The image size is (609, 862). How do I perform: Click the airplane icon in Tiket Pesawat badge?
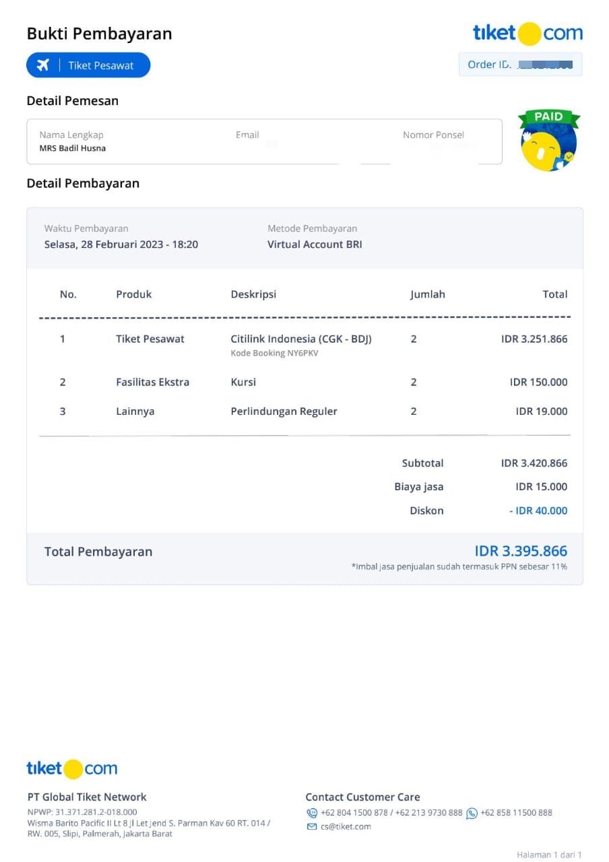[43, 65]
